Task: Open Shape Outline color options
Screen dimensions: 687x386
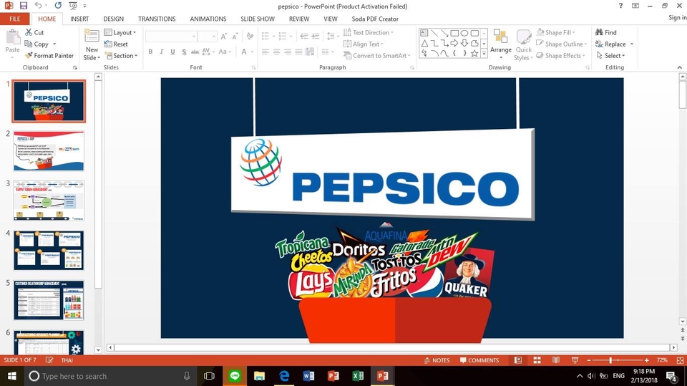Action: click(x=561, y=44)
